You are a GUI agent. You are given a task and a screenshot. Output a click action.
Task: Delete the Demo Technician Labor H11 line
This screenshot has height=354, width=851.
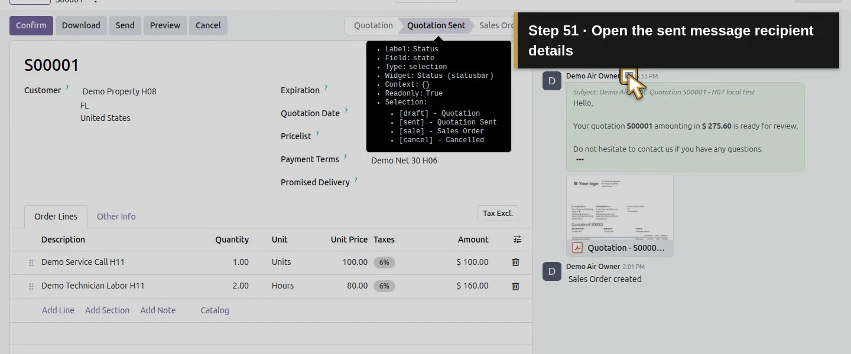click(x=515, y=286)
